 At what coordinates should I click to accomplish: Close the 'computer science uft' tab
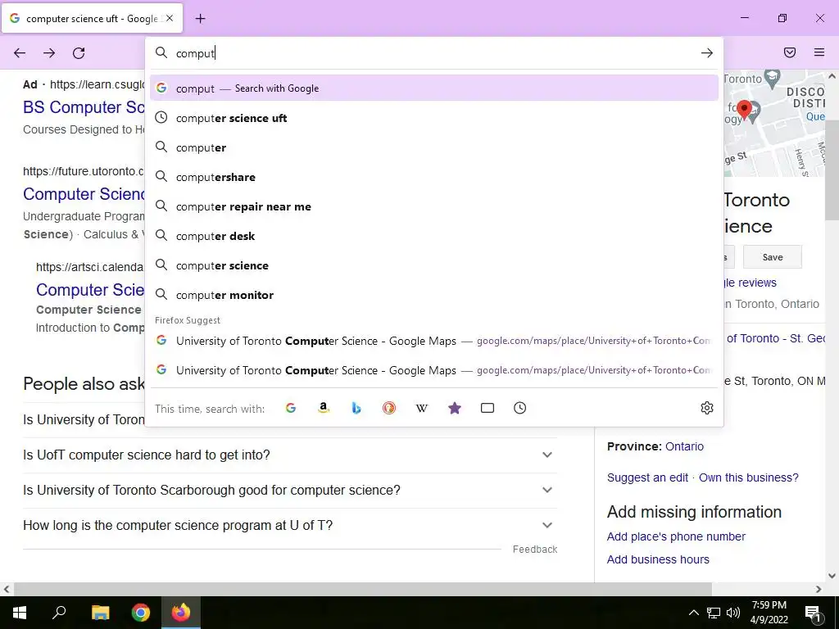coord(170,18)
